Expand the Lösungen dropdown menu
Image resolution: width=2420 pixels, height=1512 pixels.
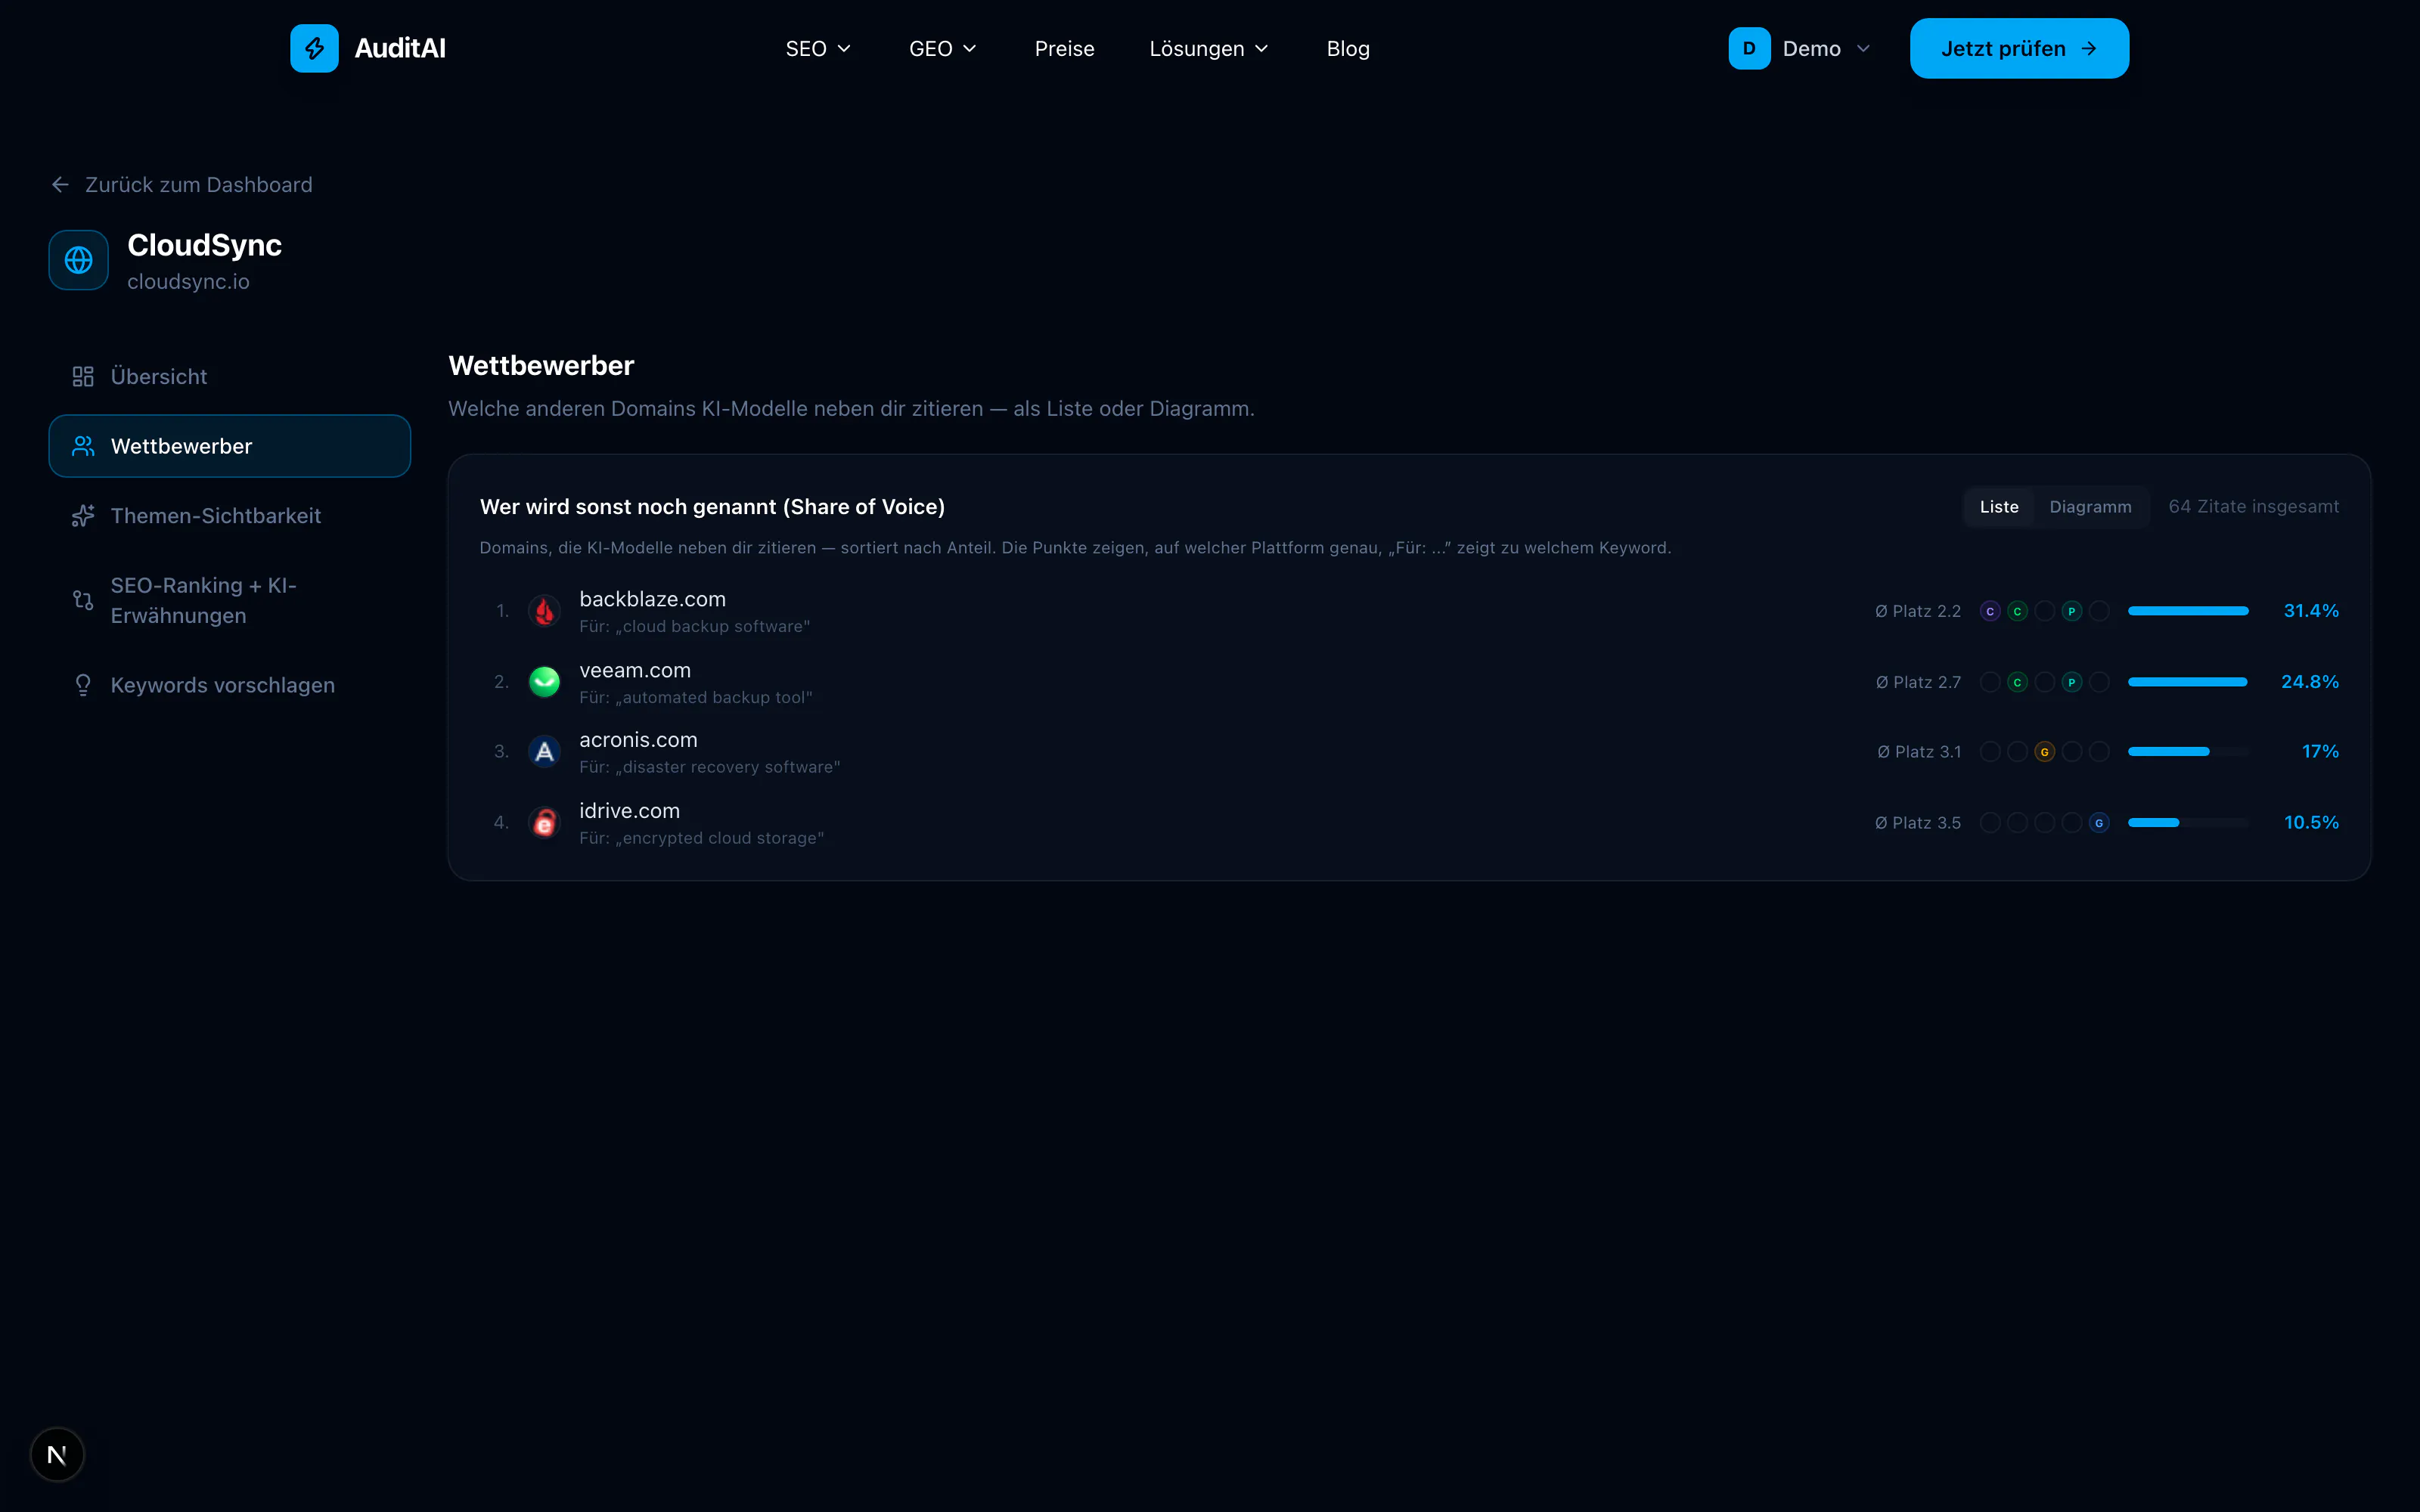click(1209, 48)
